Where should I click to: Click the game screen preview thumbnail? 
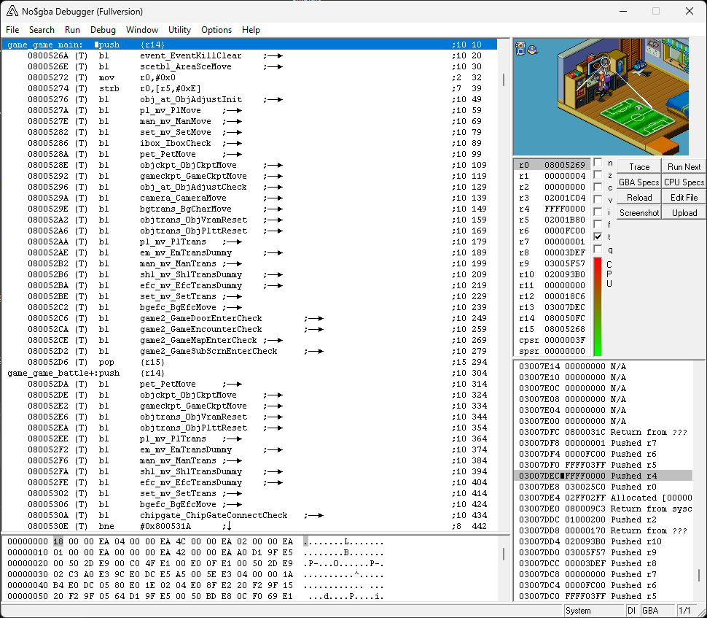[601, 97]
